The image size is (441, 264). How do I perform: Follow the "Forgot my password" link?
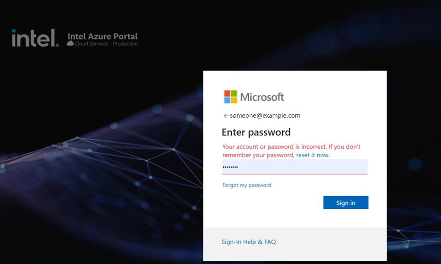point(247,185)
